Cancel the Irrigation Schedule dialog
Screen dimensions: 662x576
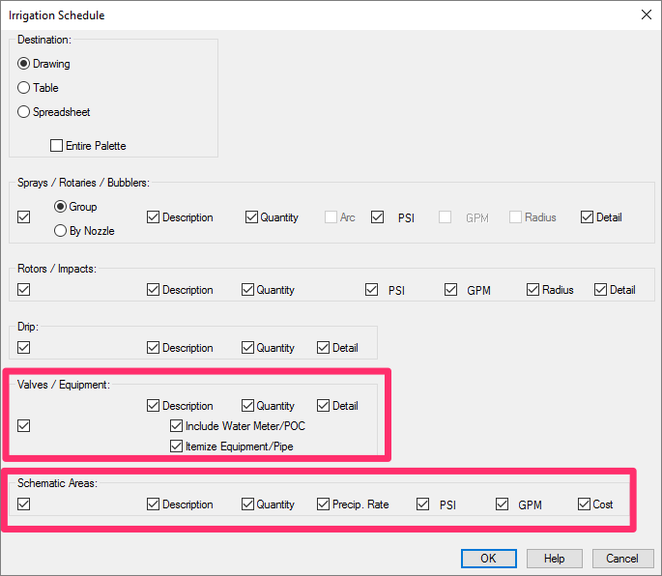[x=622, y=559]
